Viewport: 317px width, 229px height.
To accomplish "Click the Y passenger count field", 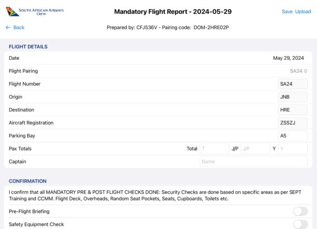I will (293, 149).
